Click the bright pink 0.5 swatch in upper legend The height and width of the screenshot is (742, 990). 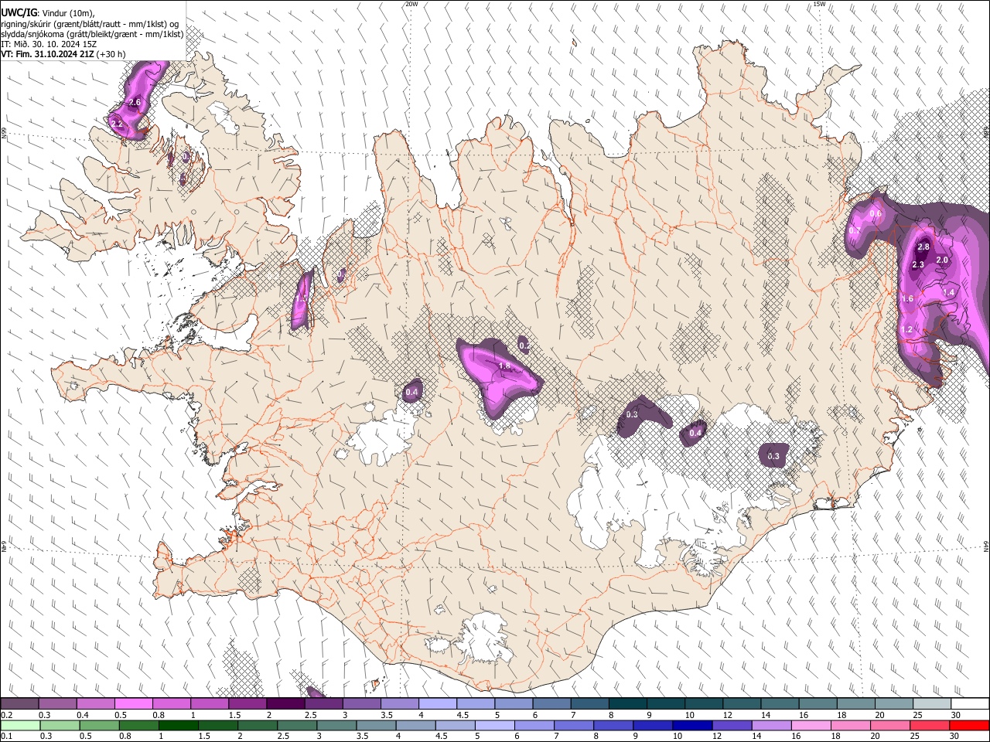click(133, 704)
